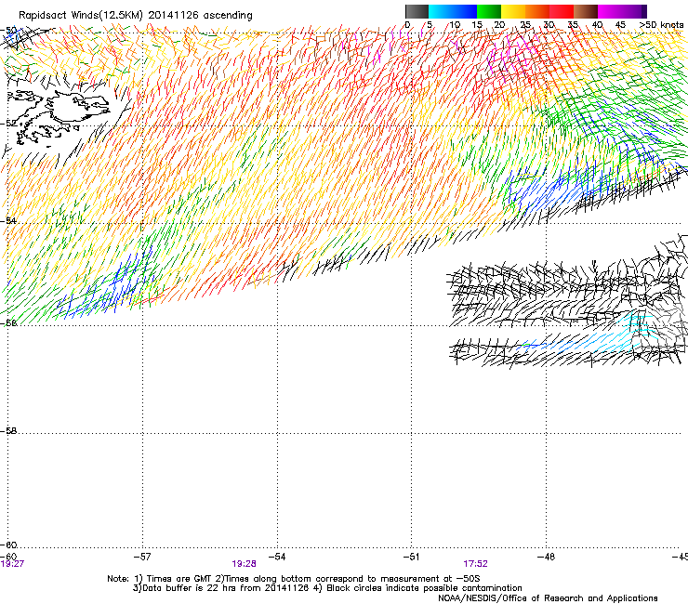Click the legend scale label '15'
This screenshot has width=688, height=604.
point(477,25)
